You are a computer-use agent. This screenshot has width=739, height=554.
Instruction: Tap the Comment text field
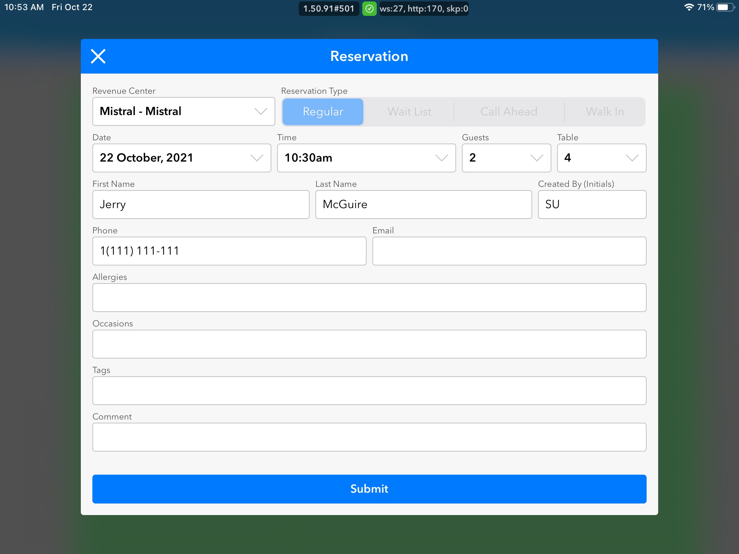369,437
